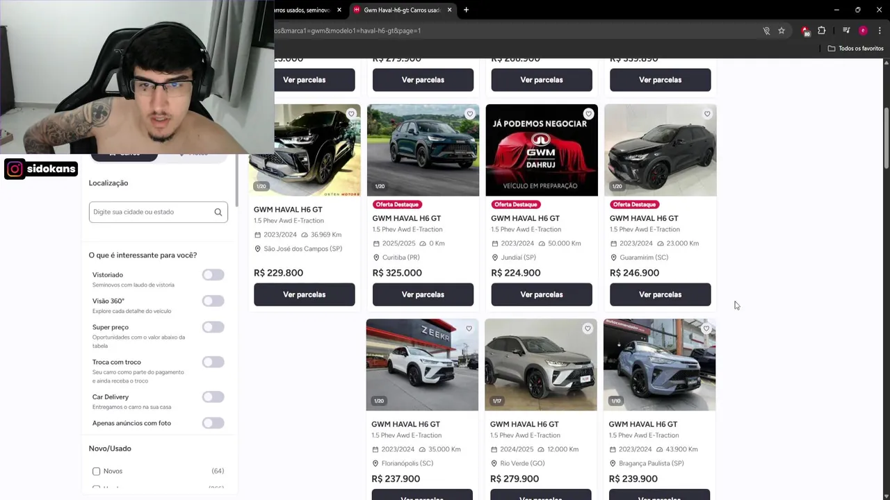Switch to the carros usados, seminovos tab
Screen dimensions: 890x500
point(304,10)
